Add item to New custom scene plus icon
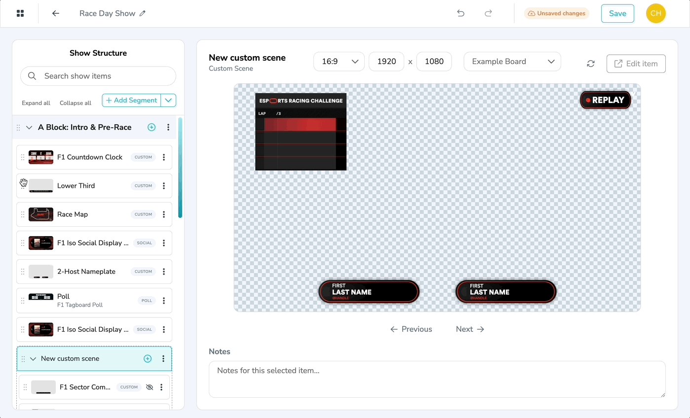 [x=148, y=359]
